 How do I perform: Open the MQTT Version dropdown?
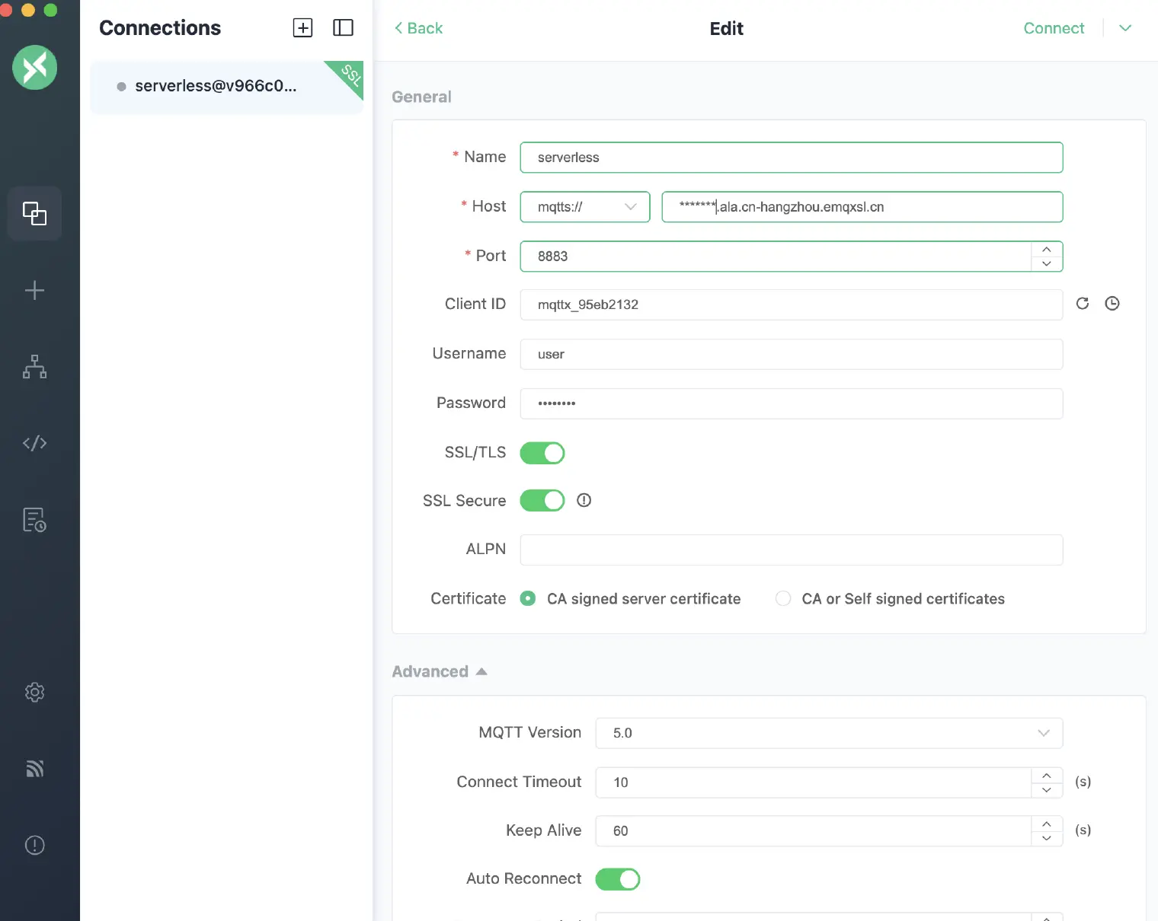(828, 733)
